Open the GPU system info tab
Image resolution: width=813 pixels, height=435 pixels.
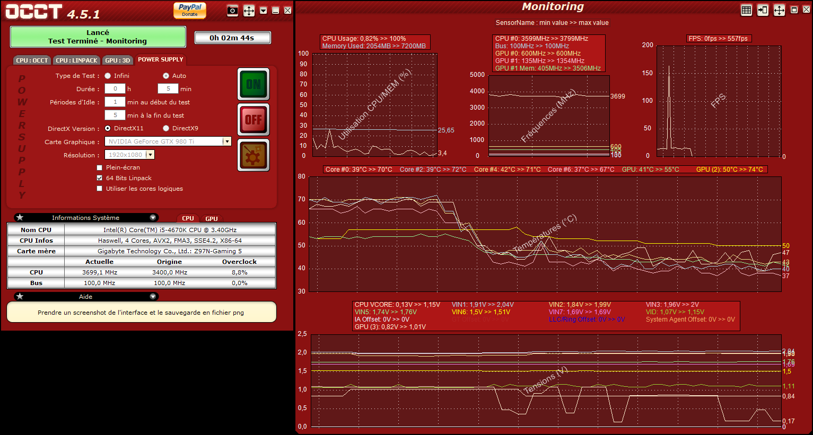pos(212,218)
